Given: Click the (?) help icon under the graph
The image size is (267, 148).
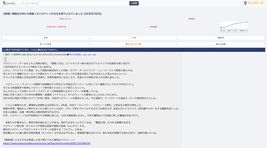Looking at the screenshot, I should point(246,31).
